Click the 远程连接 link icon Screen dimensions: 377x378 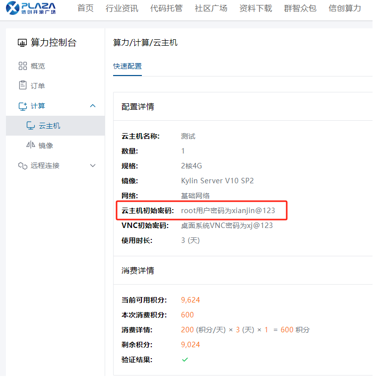click(x=22, y=165)
